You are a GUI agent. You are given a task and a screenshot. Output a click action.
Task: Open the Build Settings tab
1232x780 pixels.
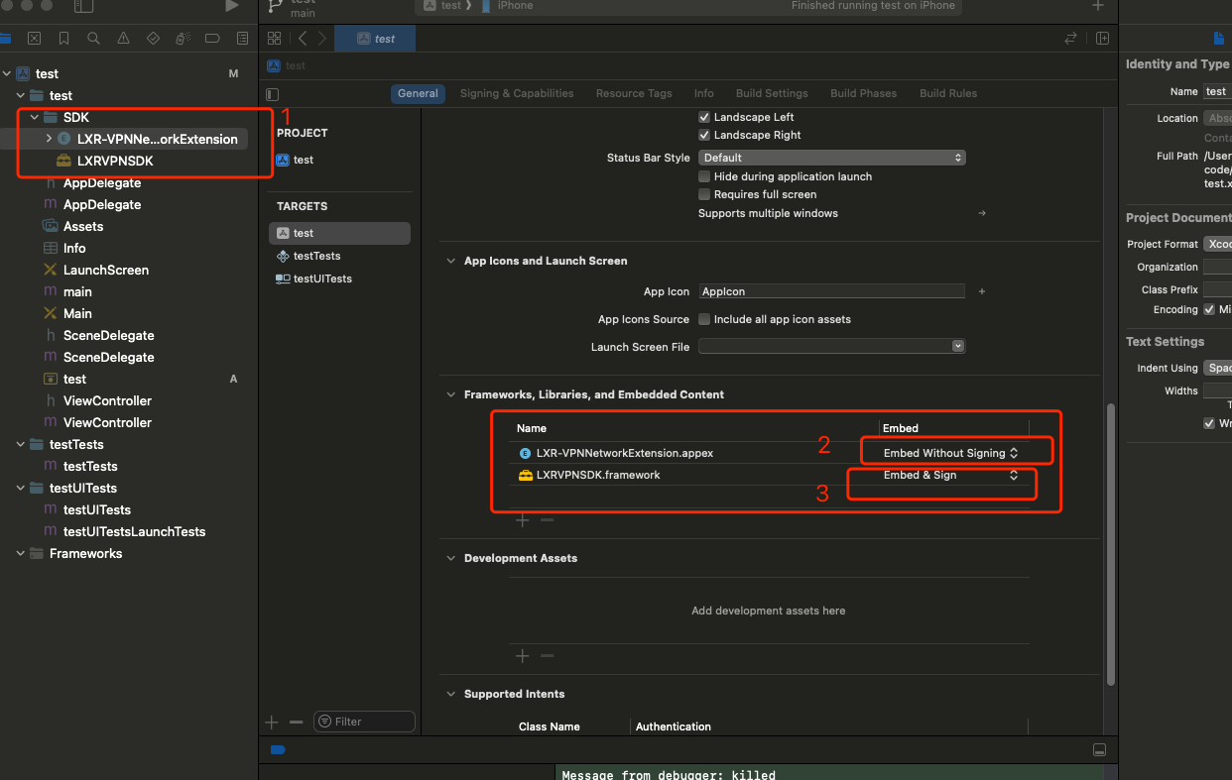click(772, 93)
